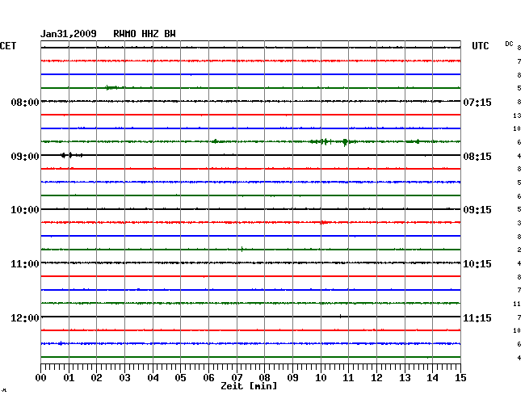Screen dimensions: 525x399
Task: Click the 09:15 UTC time label
Action: tap(477, 210)
